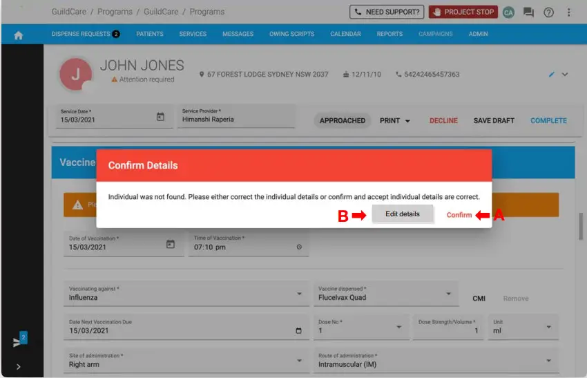The width and height of the screenshot is (587, 378).
Task: Click the sidebar notification icon with badge 2
Action: (19, 339)
